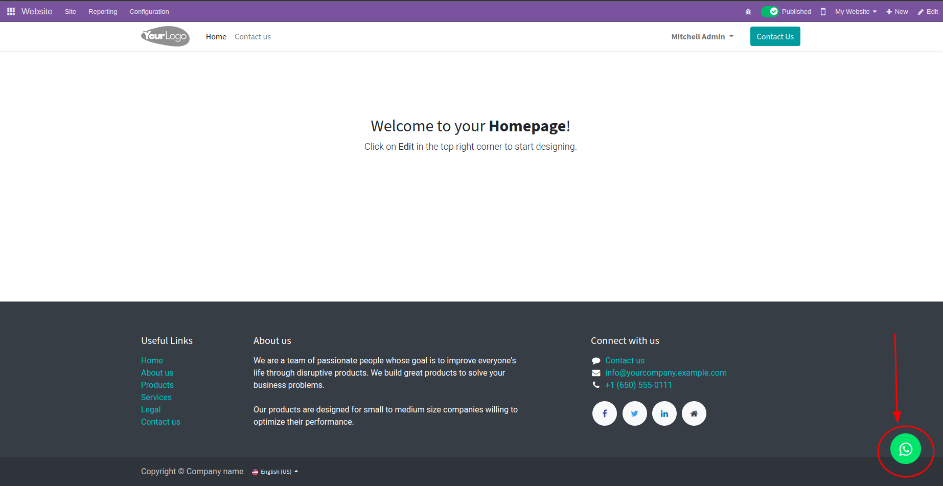Click the Copyright © Company name text
943x486 pixels.
192,471
